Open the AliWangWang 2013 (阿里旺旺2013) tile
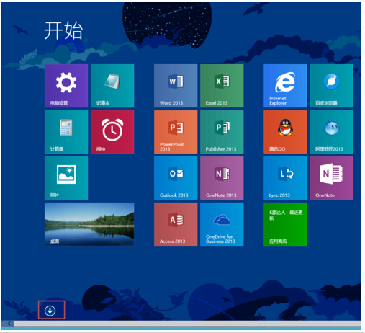Image resolution: width=365 pixels, height=333 pixels. coord(331,132)
